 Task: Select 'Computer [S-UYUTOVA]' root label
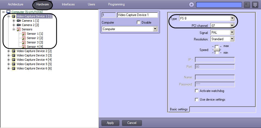point(27,12)
